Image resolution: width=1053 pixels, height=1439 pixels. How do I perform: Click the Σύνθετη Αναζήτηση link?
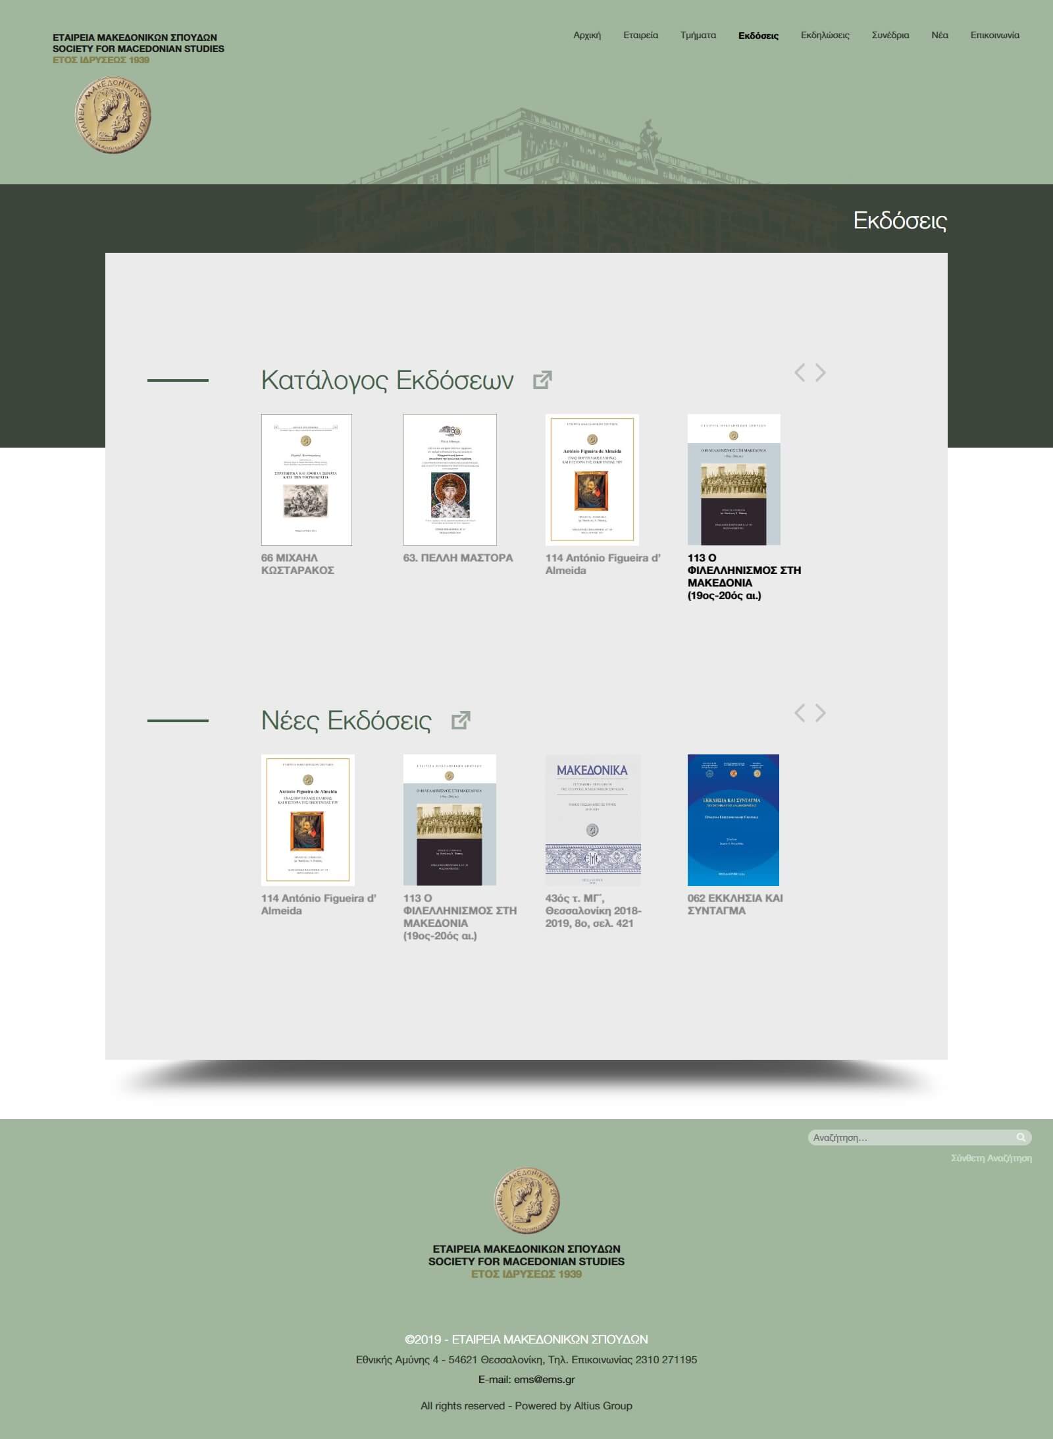click(990, 1158)
